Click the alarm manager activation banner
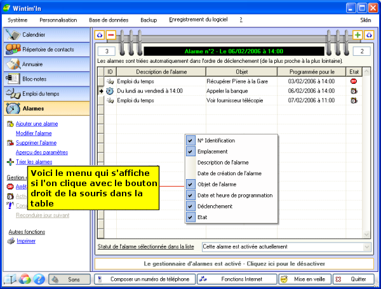 click(x=234, y=264)
